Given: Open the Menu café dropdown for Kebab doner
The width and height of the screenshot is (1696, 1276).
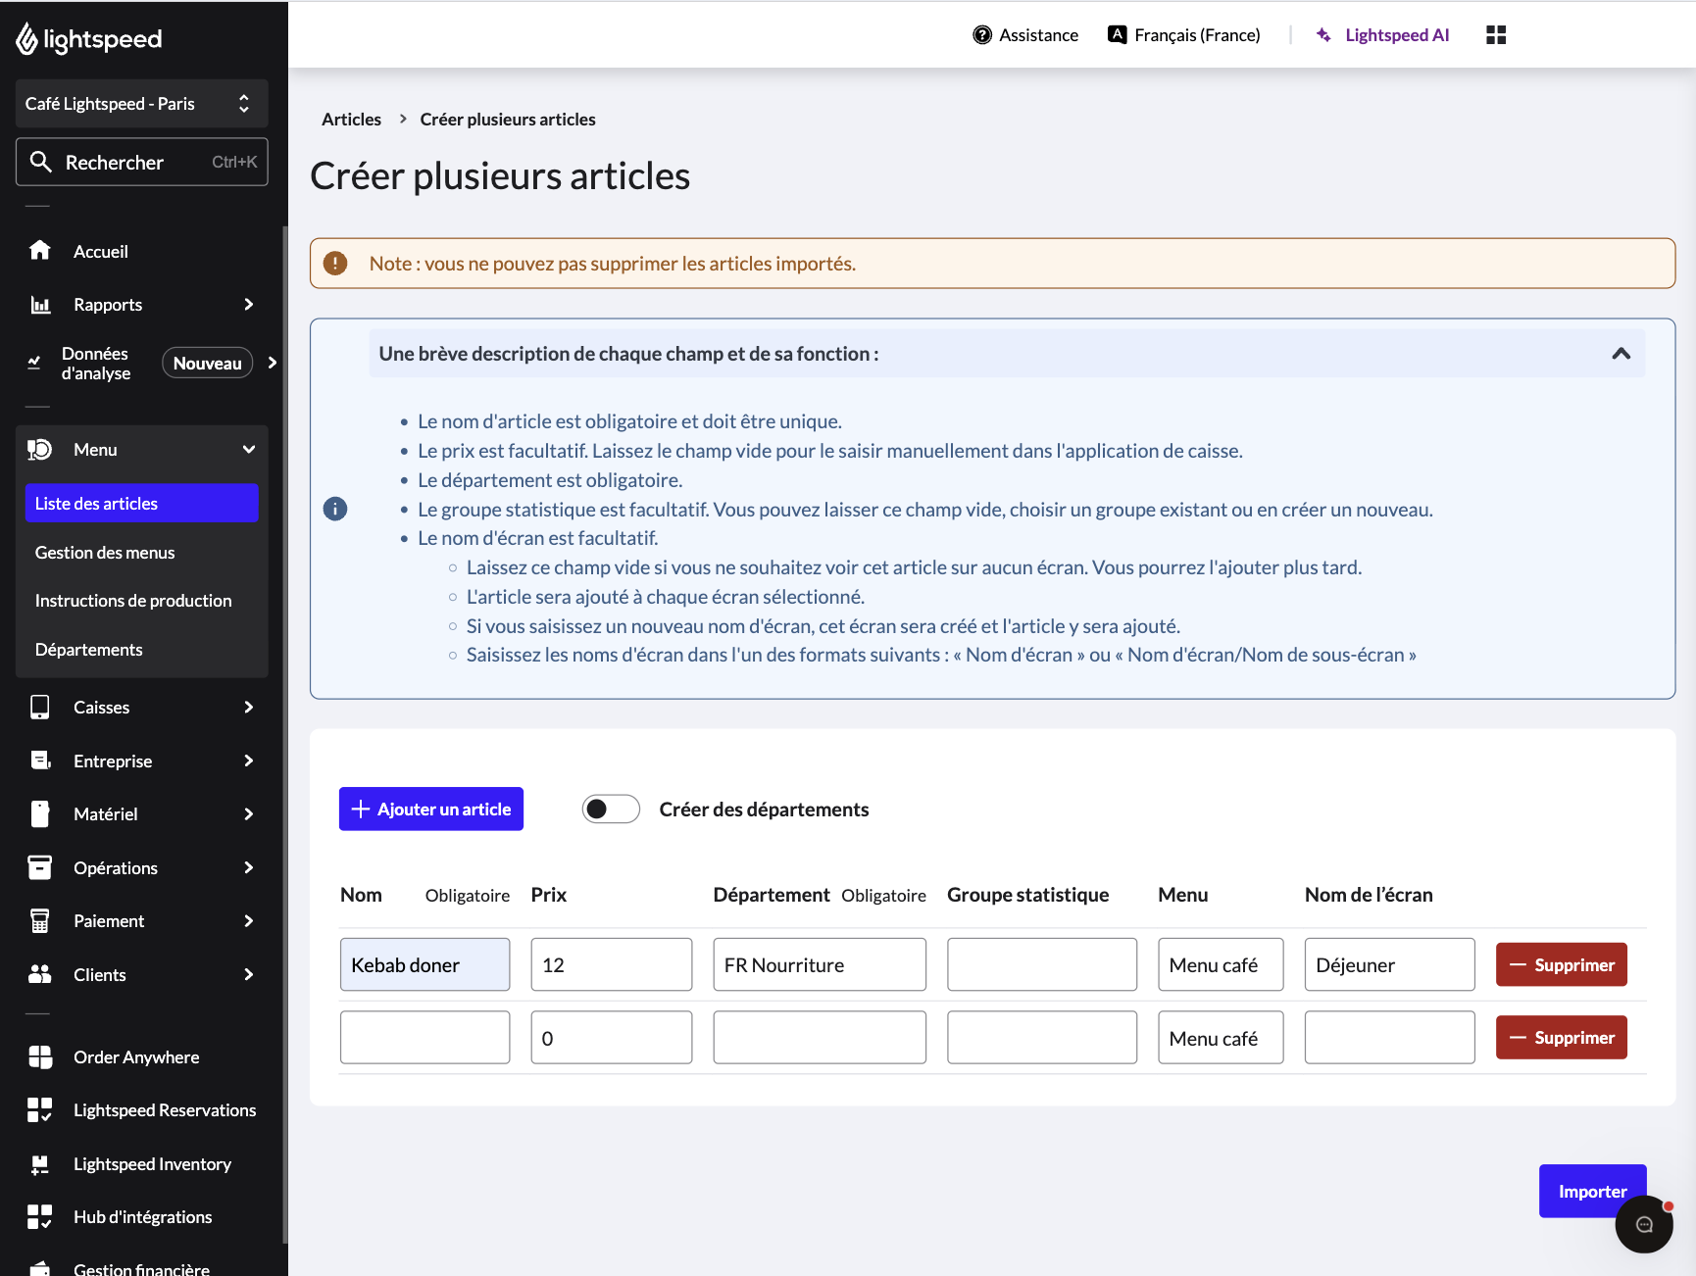Looking at the screenshot, I should pyautogui.click(x=1221, y=964).
